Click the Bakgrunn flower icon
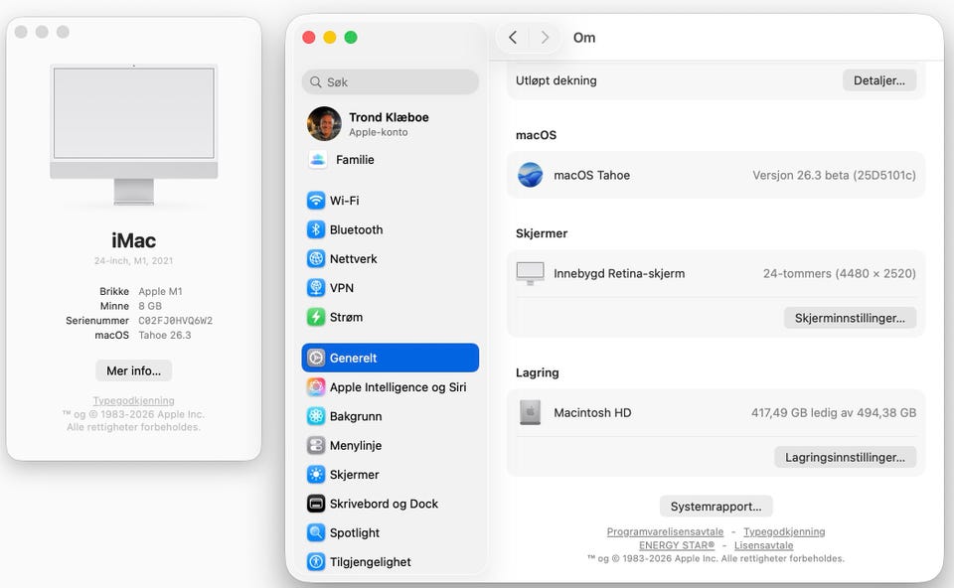This screenshot has width=954, height=588. coord(316,416)
